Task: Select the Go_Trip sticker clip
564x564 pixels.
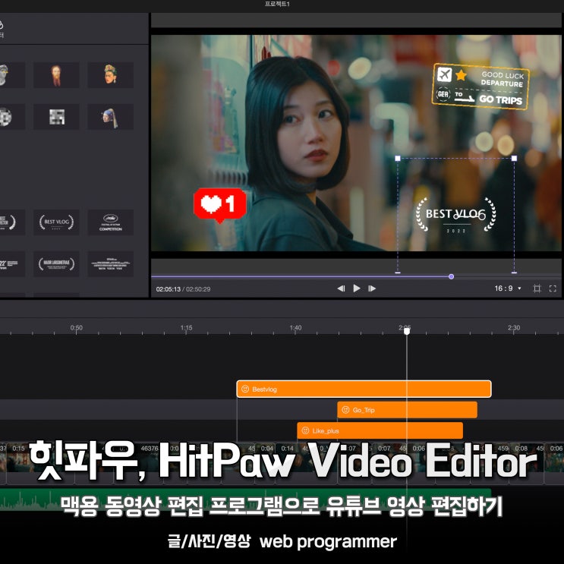Action: (x=407, y=410)
